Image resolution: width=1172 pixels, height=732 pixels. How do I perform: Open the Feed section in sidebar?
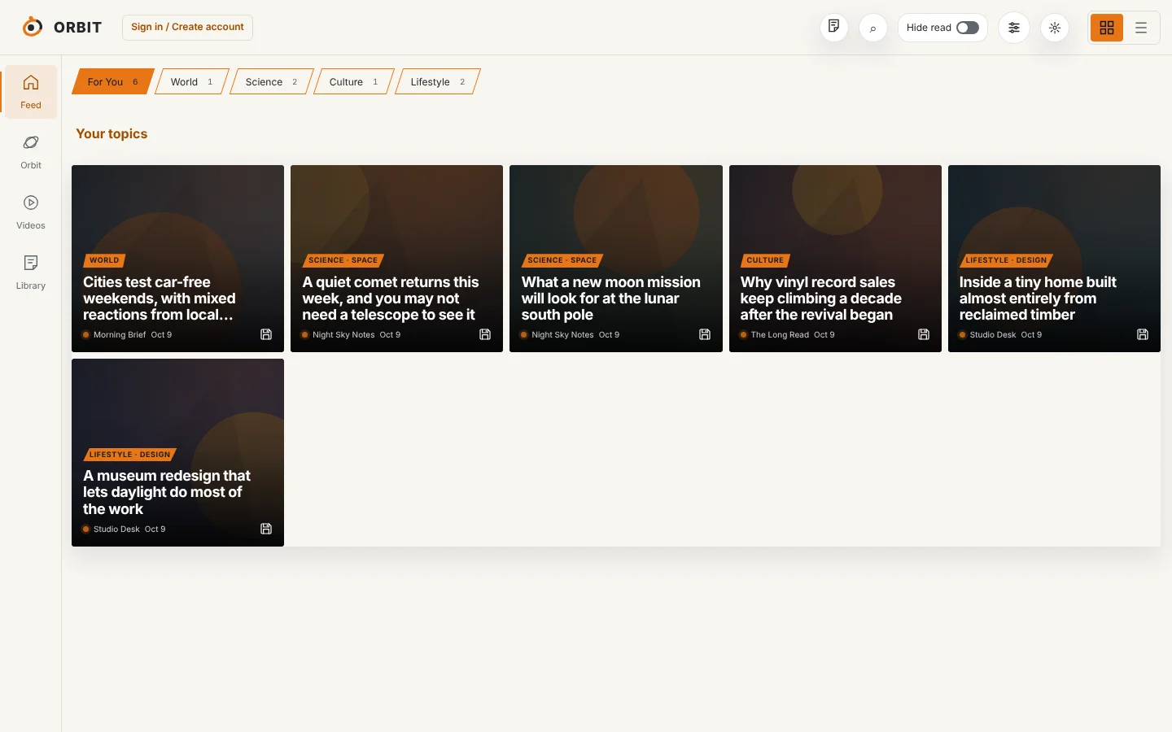[x=31, y=92]
